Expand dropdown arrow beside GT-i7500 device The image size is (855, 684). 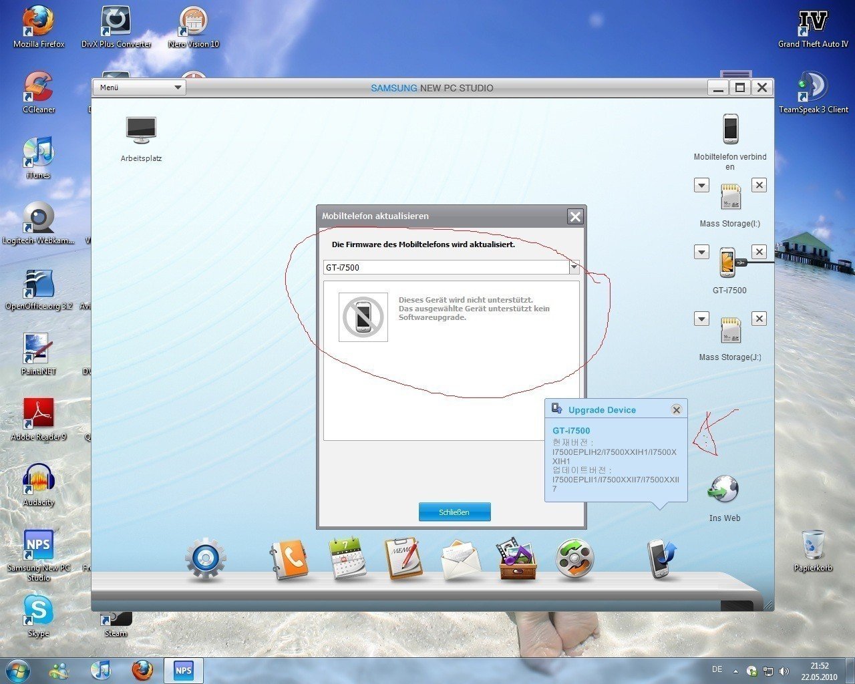[x=701, y=252]
